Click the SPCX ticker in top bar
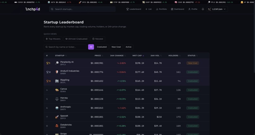255x135 pixels. click(91, 2)
